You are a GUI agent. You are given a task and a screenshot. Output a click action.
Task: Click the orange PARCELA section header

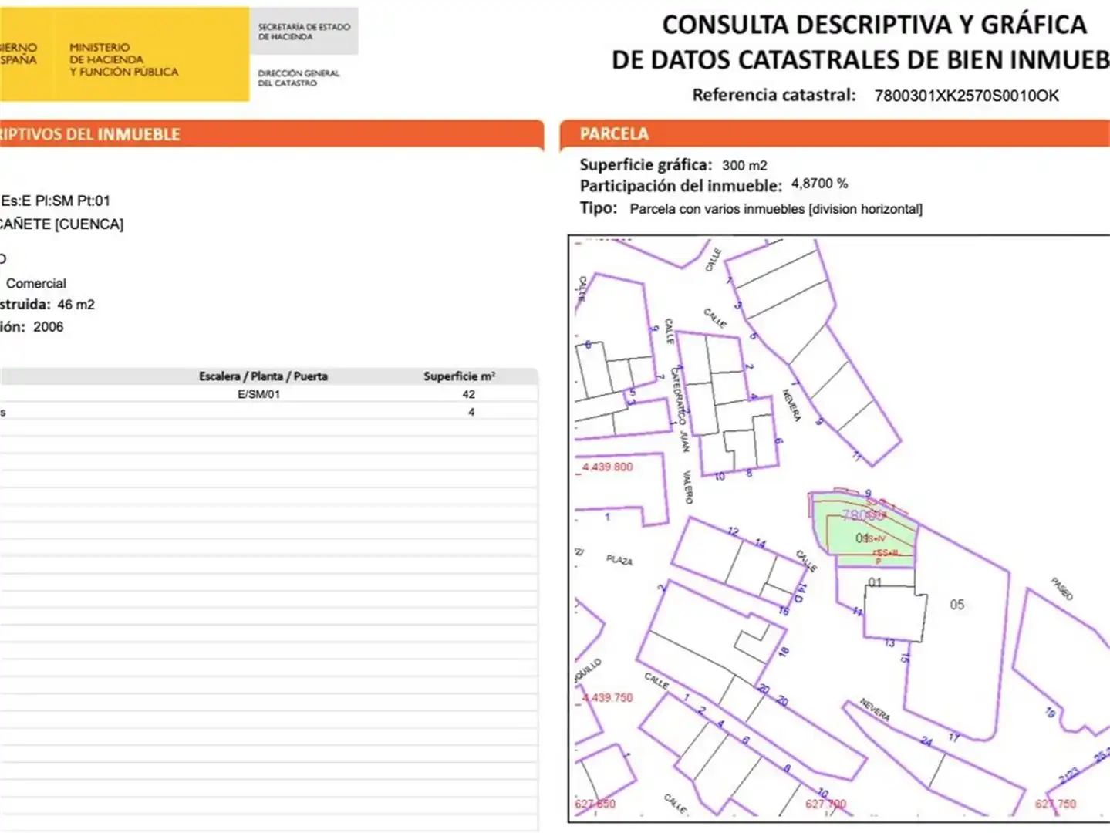pyautogui.click(x=835, y=134)
